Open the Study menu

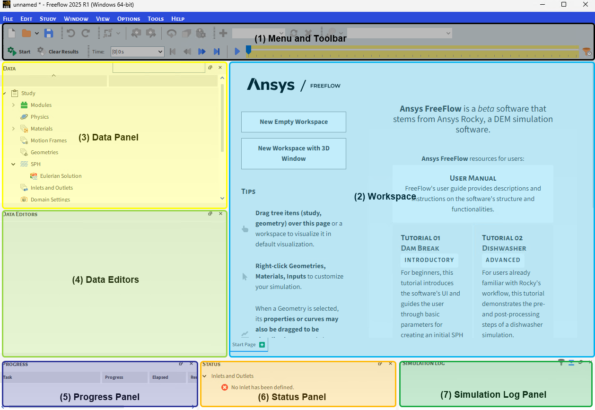(x=48, y=18)
